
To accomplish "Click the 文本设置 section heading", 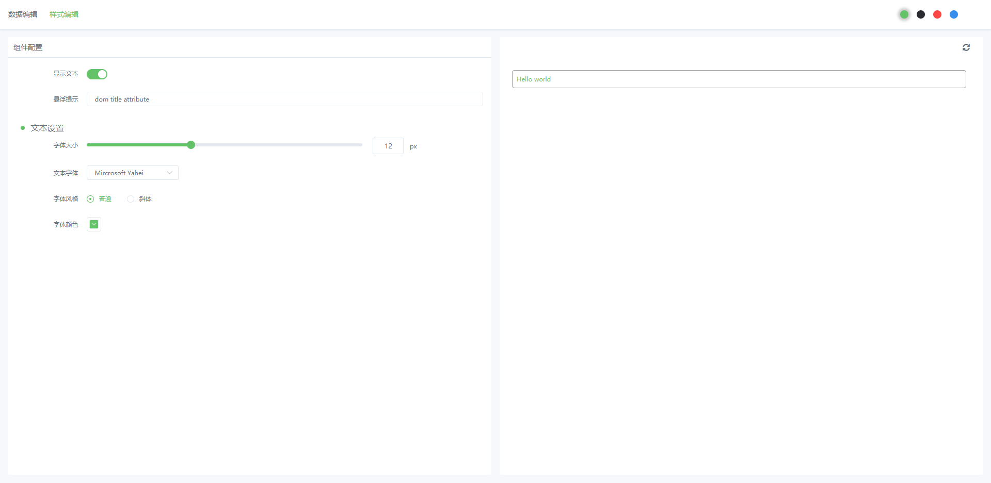I will click(x=47, y=128).
